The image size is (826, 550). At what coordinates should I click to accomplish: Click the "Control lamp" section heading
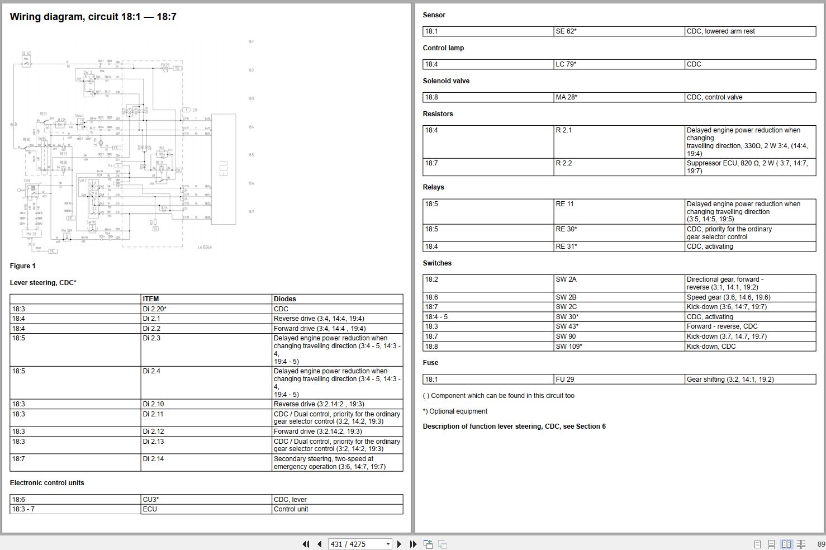[x=444, y=48]
